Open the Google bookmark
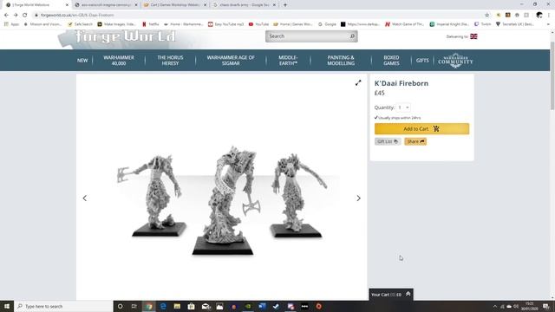Image resolution: width=555 pixels, height=312 pixels. (x=327, y=24)
